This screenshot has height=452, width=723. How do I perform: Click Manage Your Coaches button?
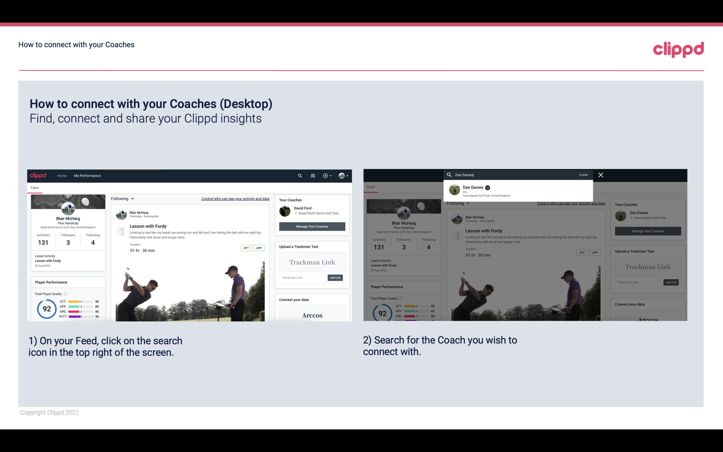tap(312, 226)
